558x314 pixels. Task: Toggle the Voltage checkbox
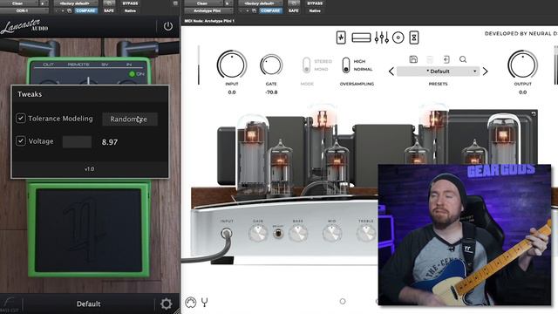(x=21, y=141)
